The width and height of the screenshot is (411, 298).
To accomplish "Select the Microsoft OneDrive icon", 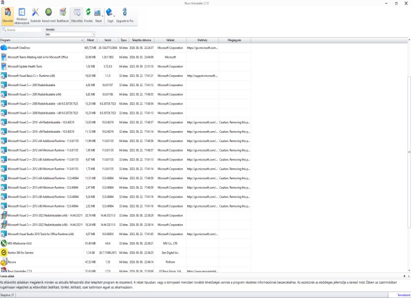I will (3, 48).
